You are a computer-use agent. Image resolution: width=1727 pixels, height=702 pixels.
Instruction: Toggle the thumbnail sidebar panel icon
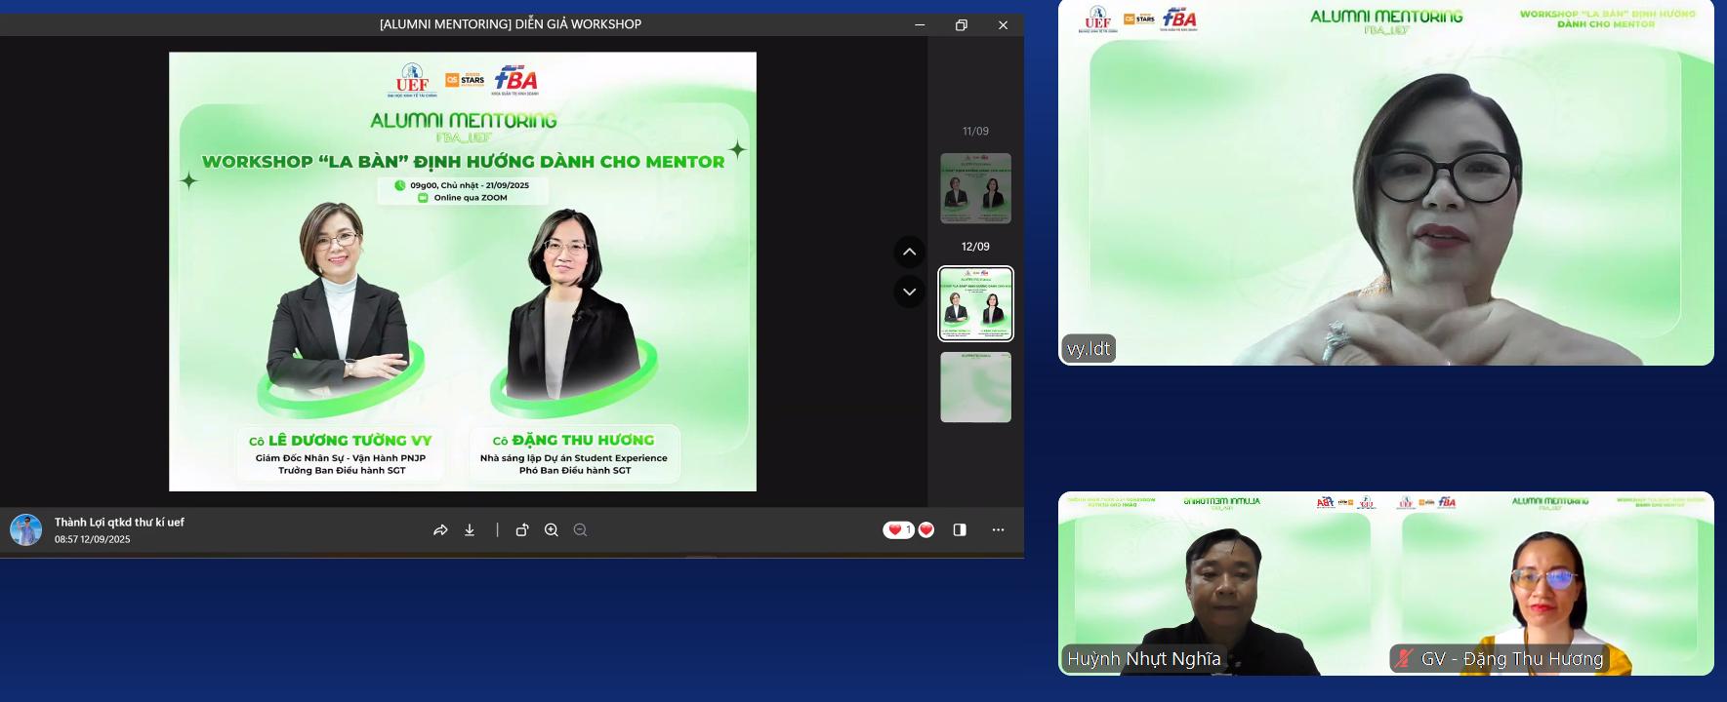[x=960, y=530]
